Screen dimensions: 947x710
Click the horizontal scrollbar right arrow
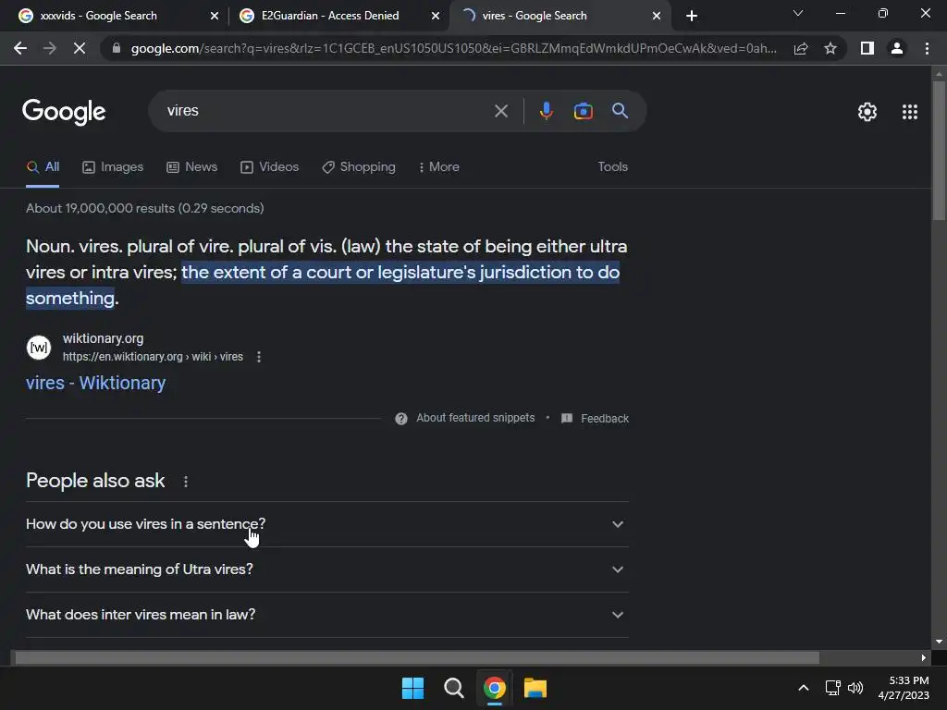924,657
